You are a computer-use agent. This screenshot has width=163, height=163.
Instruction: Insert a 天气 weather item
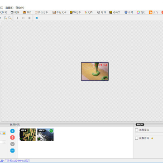coord(153,12)
